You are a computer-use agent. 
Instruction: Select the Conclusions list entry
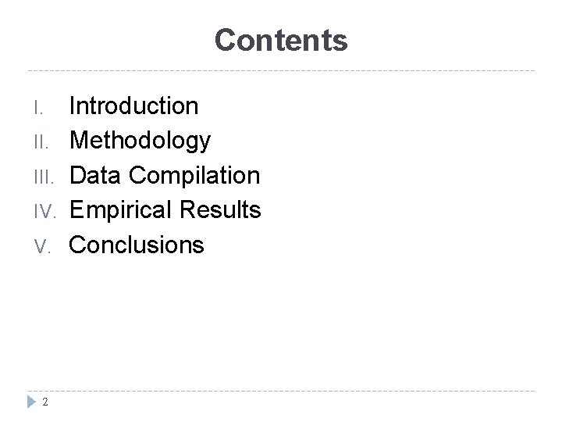pyautogui.click(x=136, y=245)
